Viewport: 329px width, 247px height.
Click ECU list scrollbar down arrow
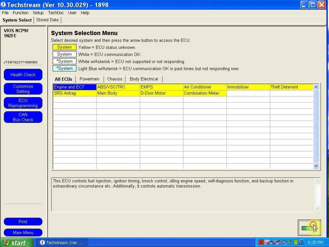coord(316,166)
